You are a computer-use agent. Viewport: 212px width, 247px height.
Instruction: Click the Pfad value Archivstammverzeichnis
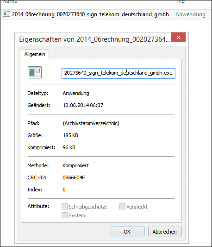click(91, 123)
